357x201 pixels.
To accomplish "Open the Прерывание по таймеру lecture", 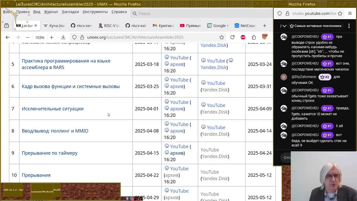I will [x=50, y=153].
